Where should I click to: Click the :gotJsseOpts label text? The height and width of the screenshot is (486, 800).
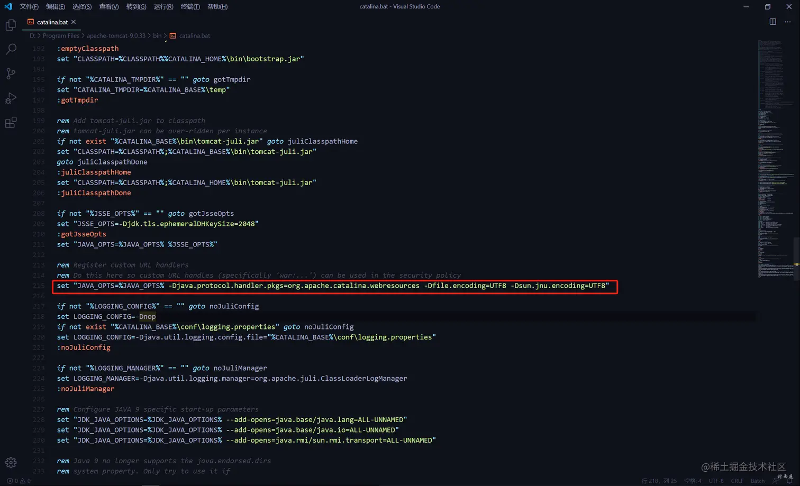81,234
